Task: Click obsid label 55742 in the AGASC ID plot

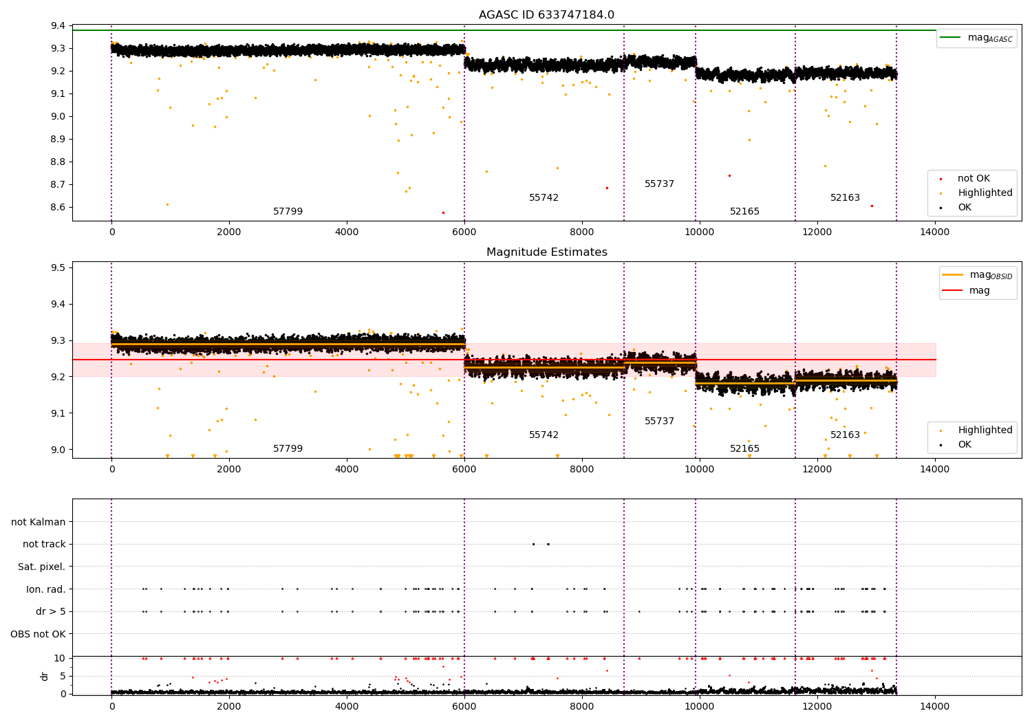Action: pos(544,197)
